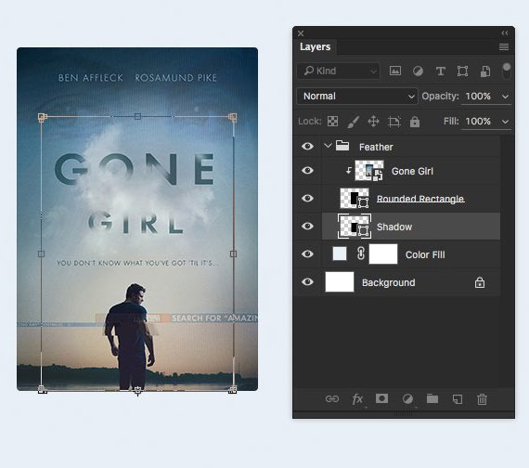529x468 pixels.
Task: Select the Rounded Rectangle layer name
Action: pyautogui.click(x=420, y=199)
